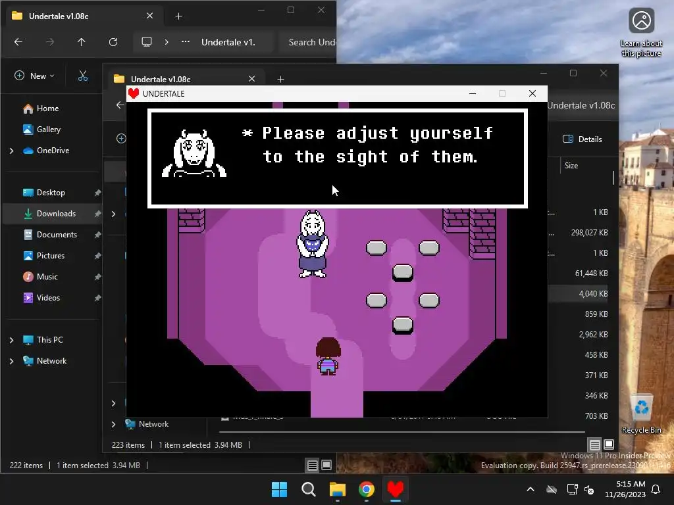The height and width of the screenshot is (505, 674).
Task: Click Undertale v1. breadcrumb in rear window
Action: [x=228, y=42]
